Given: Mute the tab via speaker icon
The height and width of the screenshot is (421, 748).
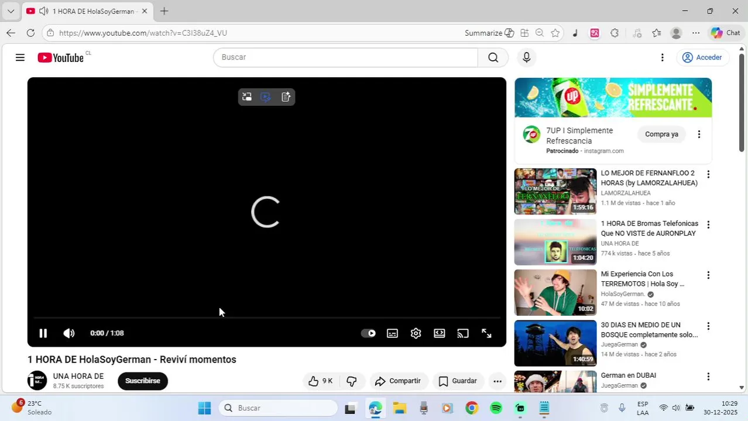Looking at the screenshot, I should tap(43, 11).
